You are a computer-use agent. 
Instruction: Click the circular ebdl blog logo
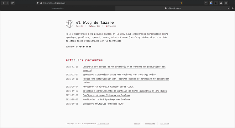pos(69,24)
